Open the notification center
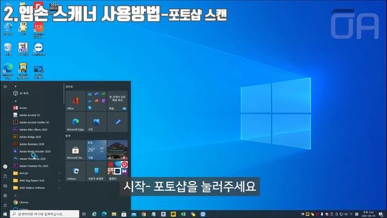This screenshot has width=387, height=218. click(381, 214)
